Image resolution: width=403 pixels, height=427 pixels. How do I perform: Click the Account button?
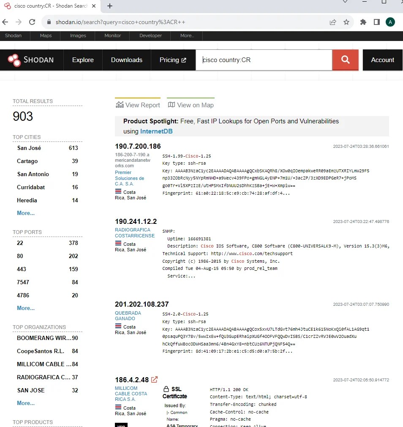coord(383,60)
